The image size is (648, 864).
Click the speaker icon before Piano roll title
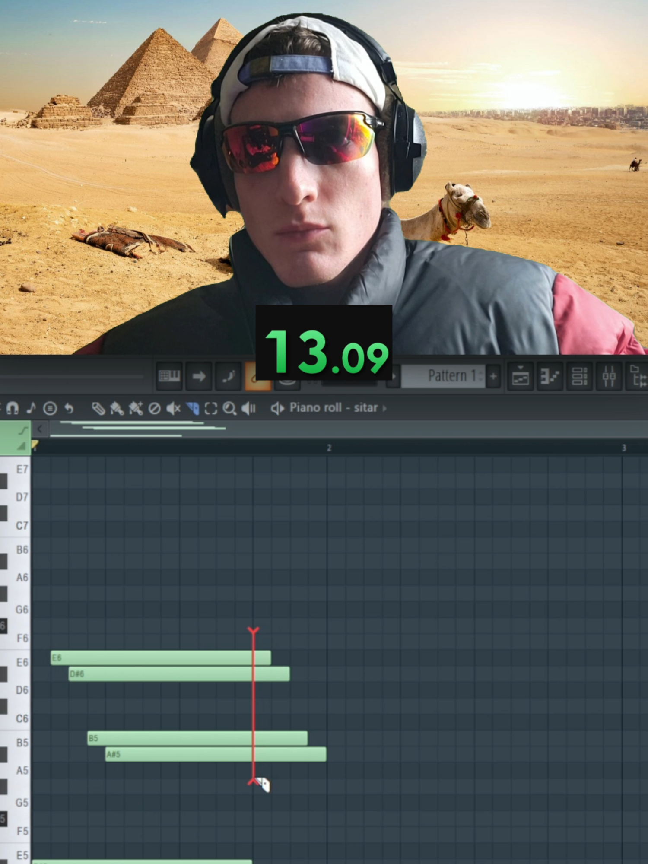coord(277,408)
